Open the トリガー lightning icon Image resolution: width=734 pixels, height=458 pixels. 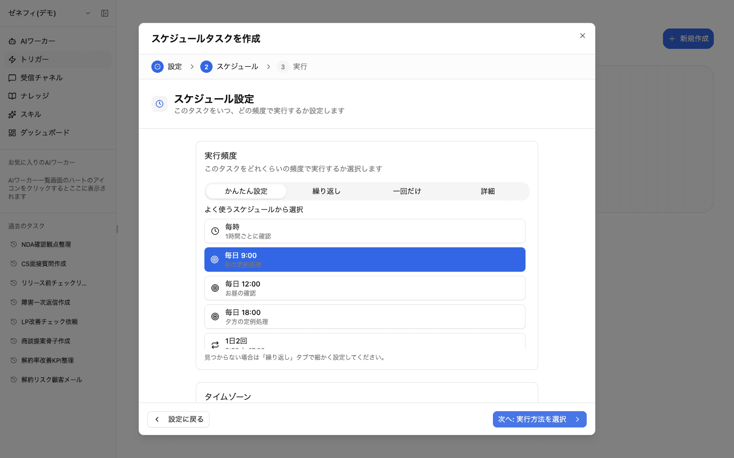(x=12, y=60)
